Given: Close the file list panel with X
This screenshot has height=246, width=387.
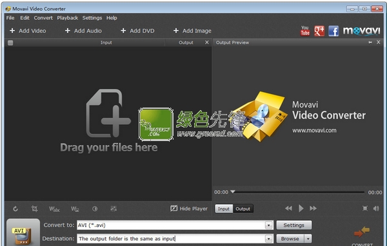Looking at the screenshot, I should (207, 43).
